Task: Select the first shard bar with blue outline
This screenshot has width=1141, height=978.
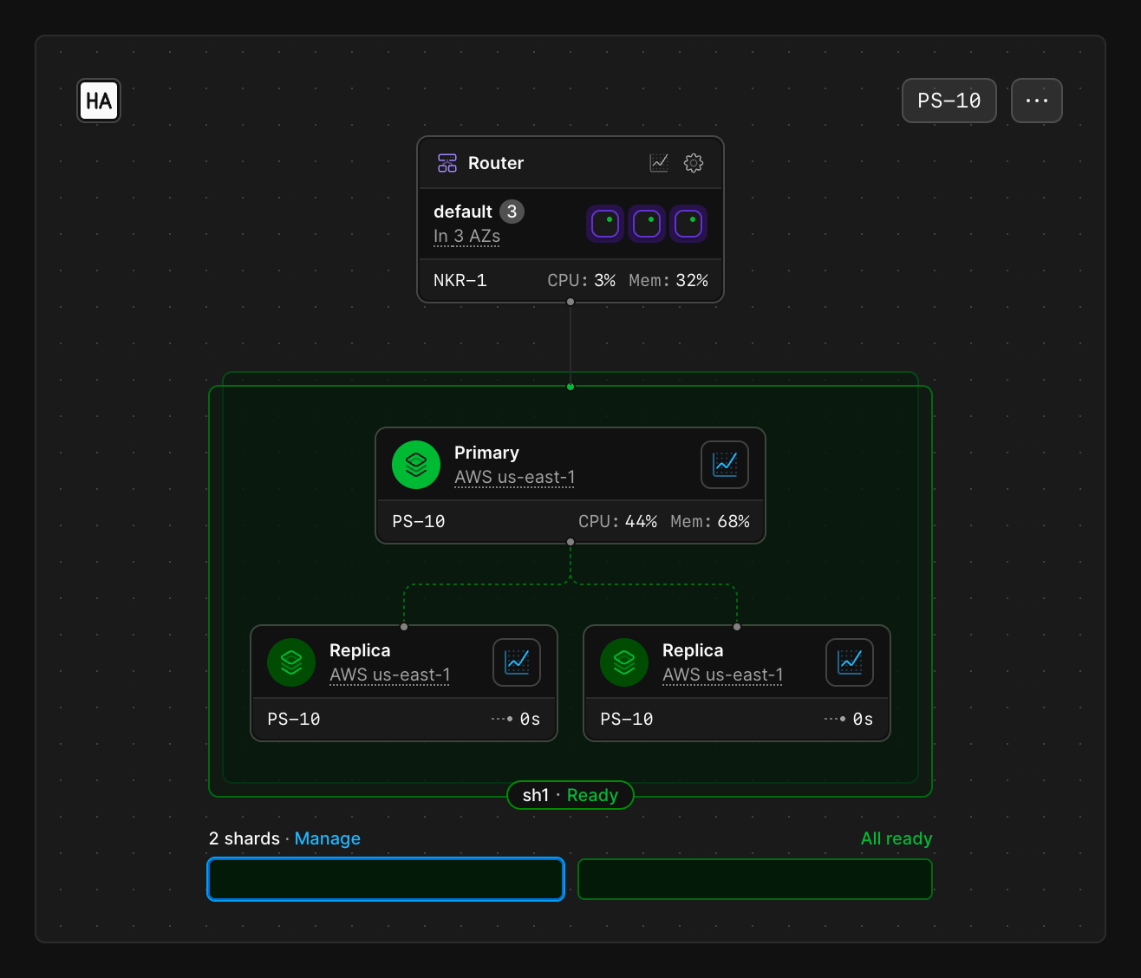Action: coord(386,879)
